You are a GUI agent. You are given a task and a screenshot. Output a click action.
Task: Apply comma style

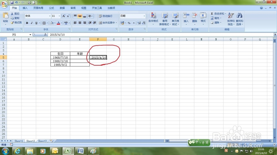point(134,23)
